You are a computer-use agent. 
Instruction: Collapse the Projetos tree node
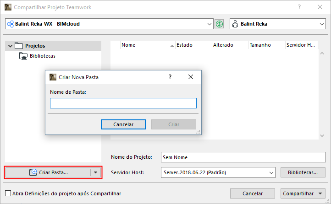[10, 46]
